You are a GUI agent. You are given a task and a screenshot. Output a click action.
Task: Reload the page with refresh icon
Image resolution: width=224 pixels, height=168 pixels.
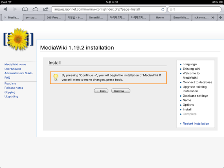(x=163, y=9)
